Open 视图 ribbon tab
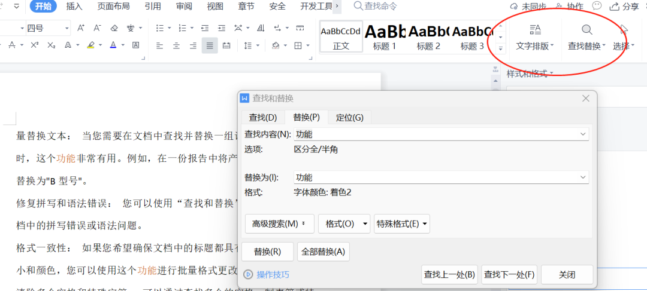647x291 pixels. click(x=215, y=6)
